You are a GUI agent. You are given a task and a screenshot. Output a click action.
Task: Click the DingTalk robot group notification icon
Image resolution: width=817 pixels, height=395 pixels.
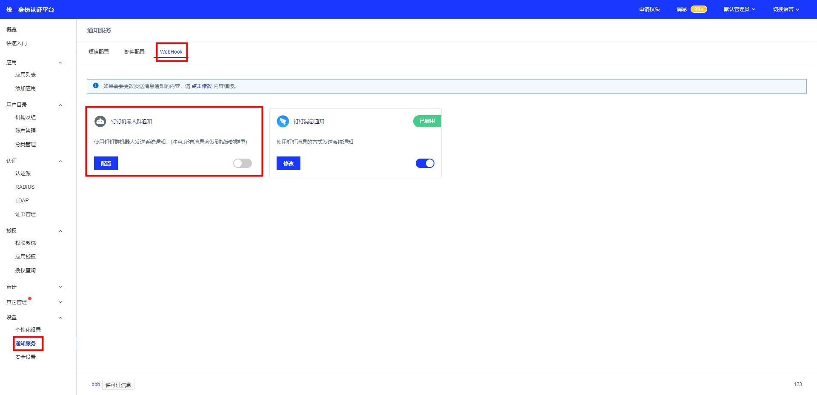point(100,121)
